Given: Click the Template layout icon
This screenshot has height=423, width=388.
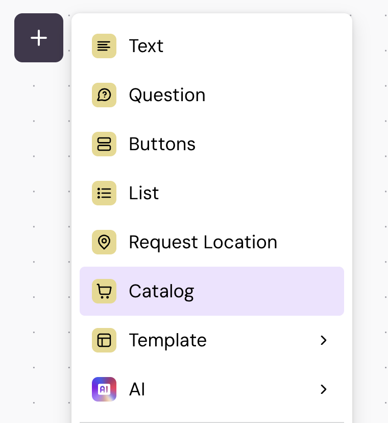Looking at the screenshot, I should coord(104,340).
